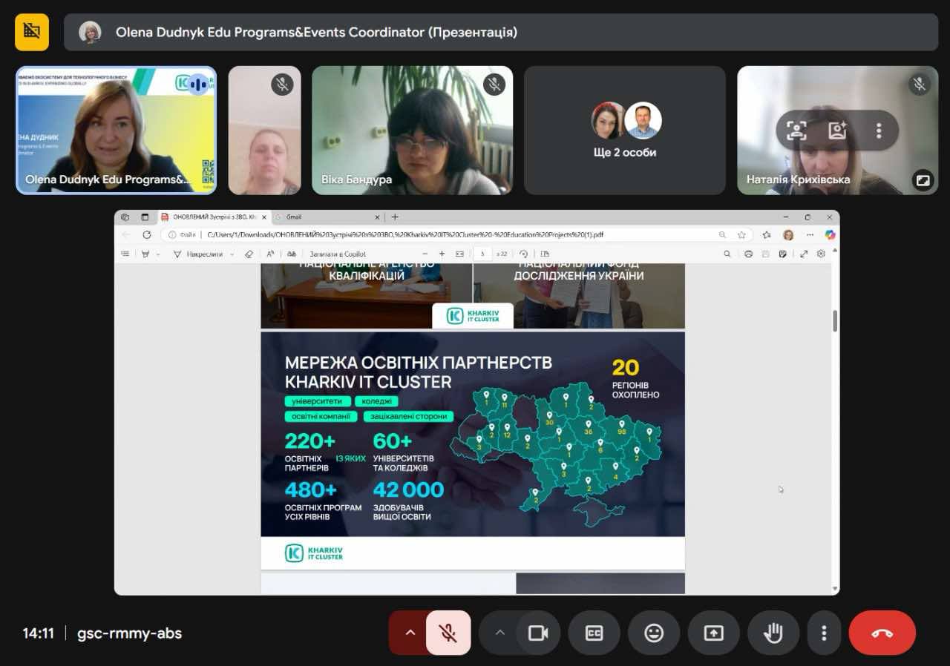Screen dimensions: 950x666
Task: Raise your hand in the meeting
Action: [773, 633]
